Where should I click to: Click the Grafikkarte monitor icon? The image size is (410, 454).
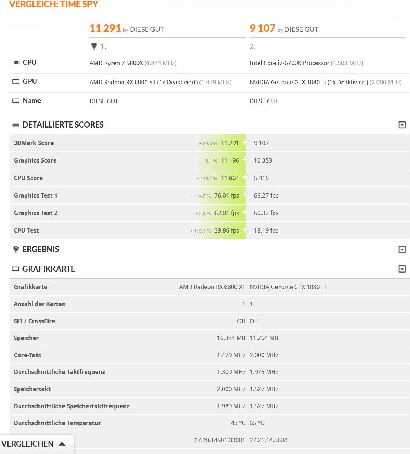pos(15,269)
